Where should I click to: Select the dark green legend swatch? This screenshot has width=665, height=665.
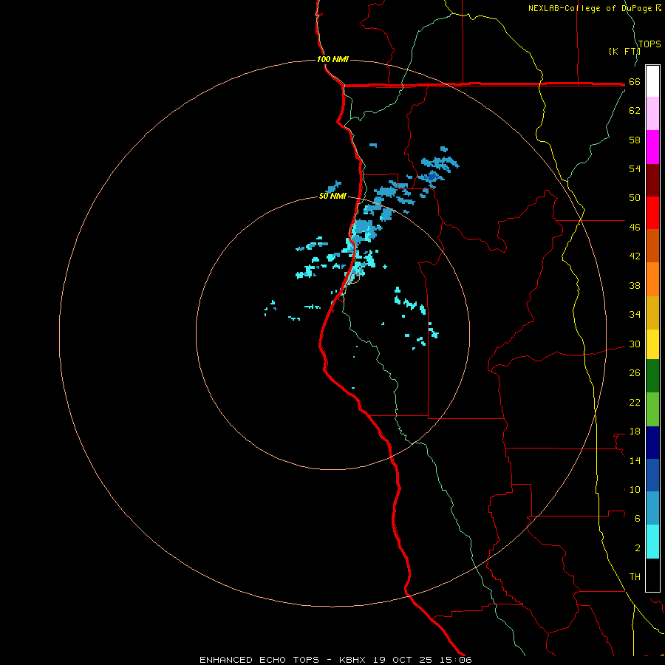[x=652, y=376]
